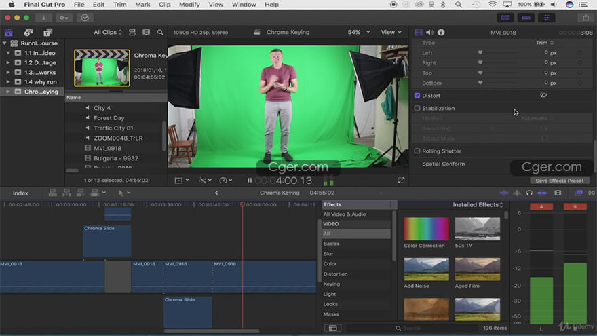Enable the Stabilization checkbox

click(x=417, y=108)
